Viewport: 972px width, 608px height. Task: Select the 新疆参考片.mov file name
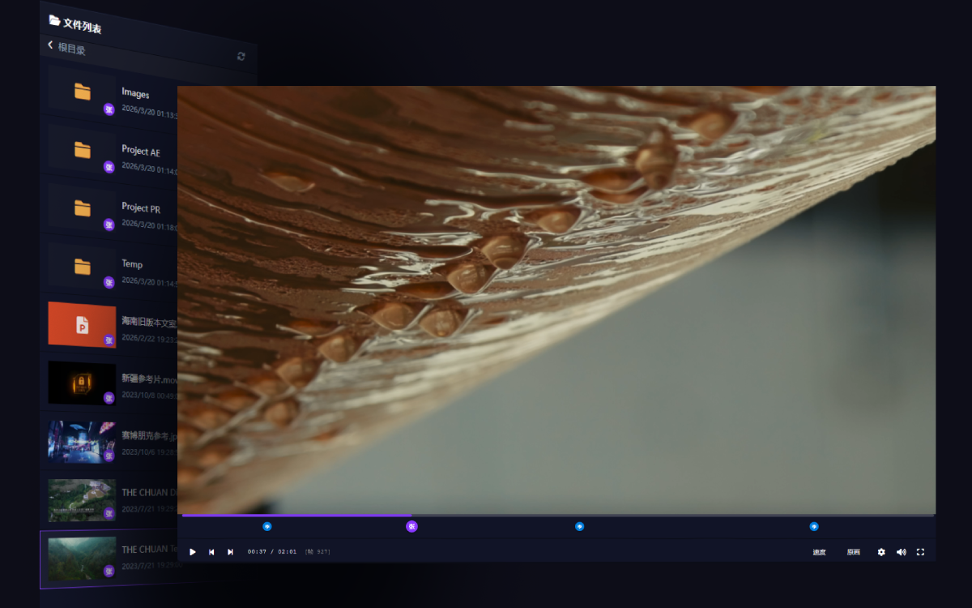coord(149,379)
